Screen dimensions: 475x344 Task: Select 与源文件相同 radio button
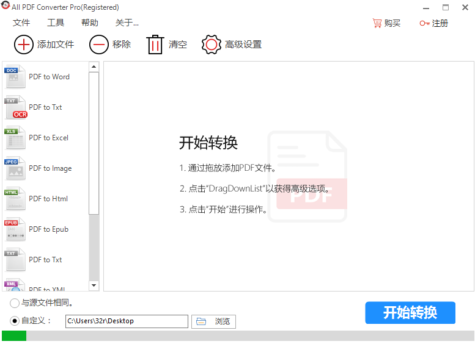tap(15, 303)
